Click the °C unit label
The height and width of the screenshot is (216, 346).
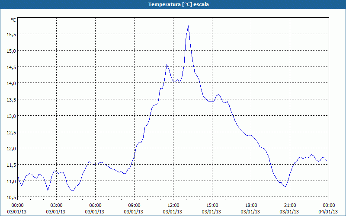pos(13,20)
